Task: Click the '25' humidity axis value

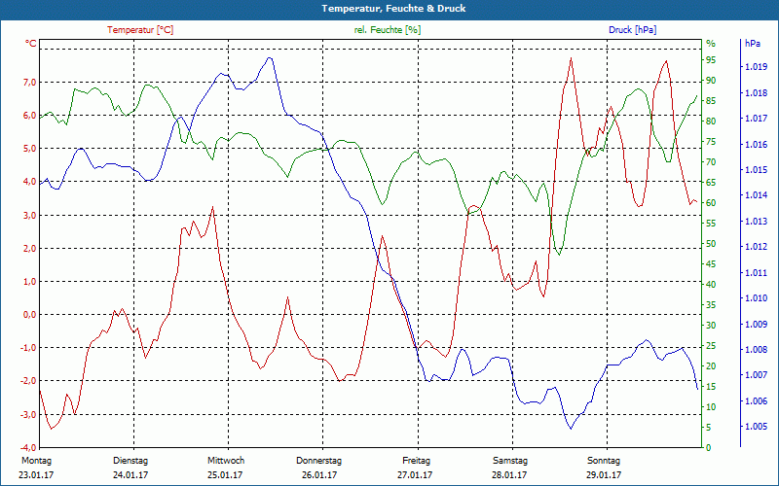Action: coord(711,346)
